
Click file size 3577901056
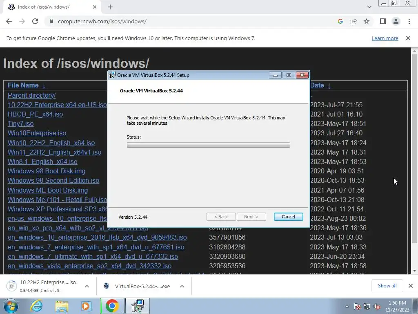point(227,238)
